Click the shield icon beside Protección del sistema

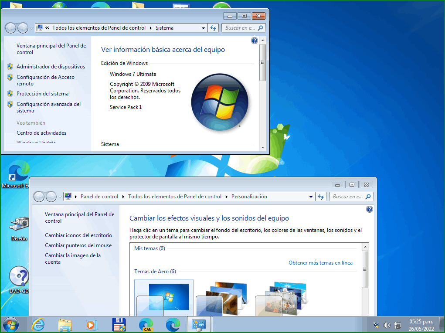10,94
